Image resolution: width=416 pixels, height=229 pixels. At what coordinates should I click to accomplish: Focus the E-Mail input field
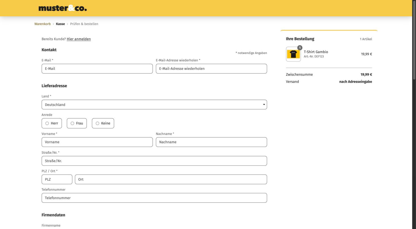click(97, 69)
